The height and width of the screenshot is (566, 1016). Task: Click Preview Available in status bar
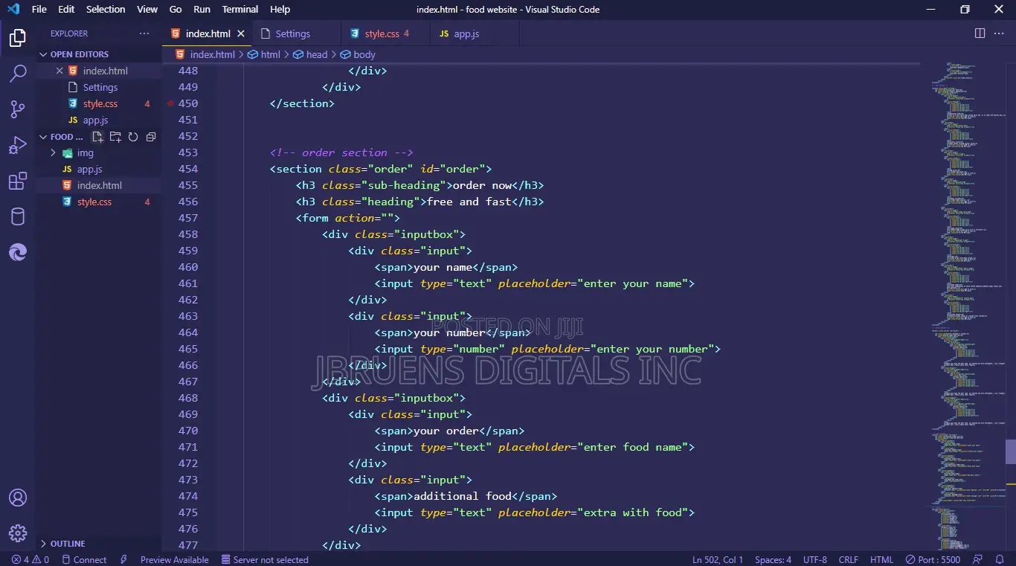(x=174, y=559)
